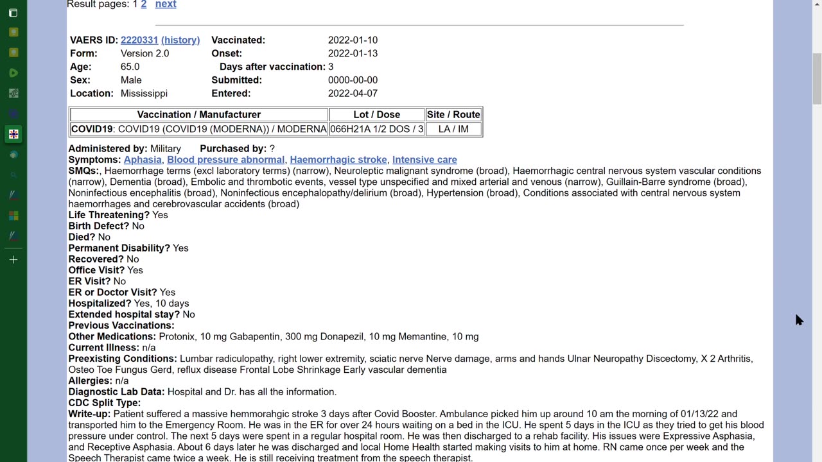Open the (history) link for this report
This screenshot has height=462, width=822.
pos(180,40)
